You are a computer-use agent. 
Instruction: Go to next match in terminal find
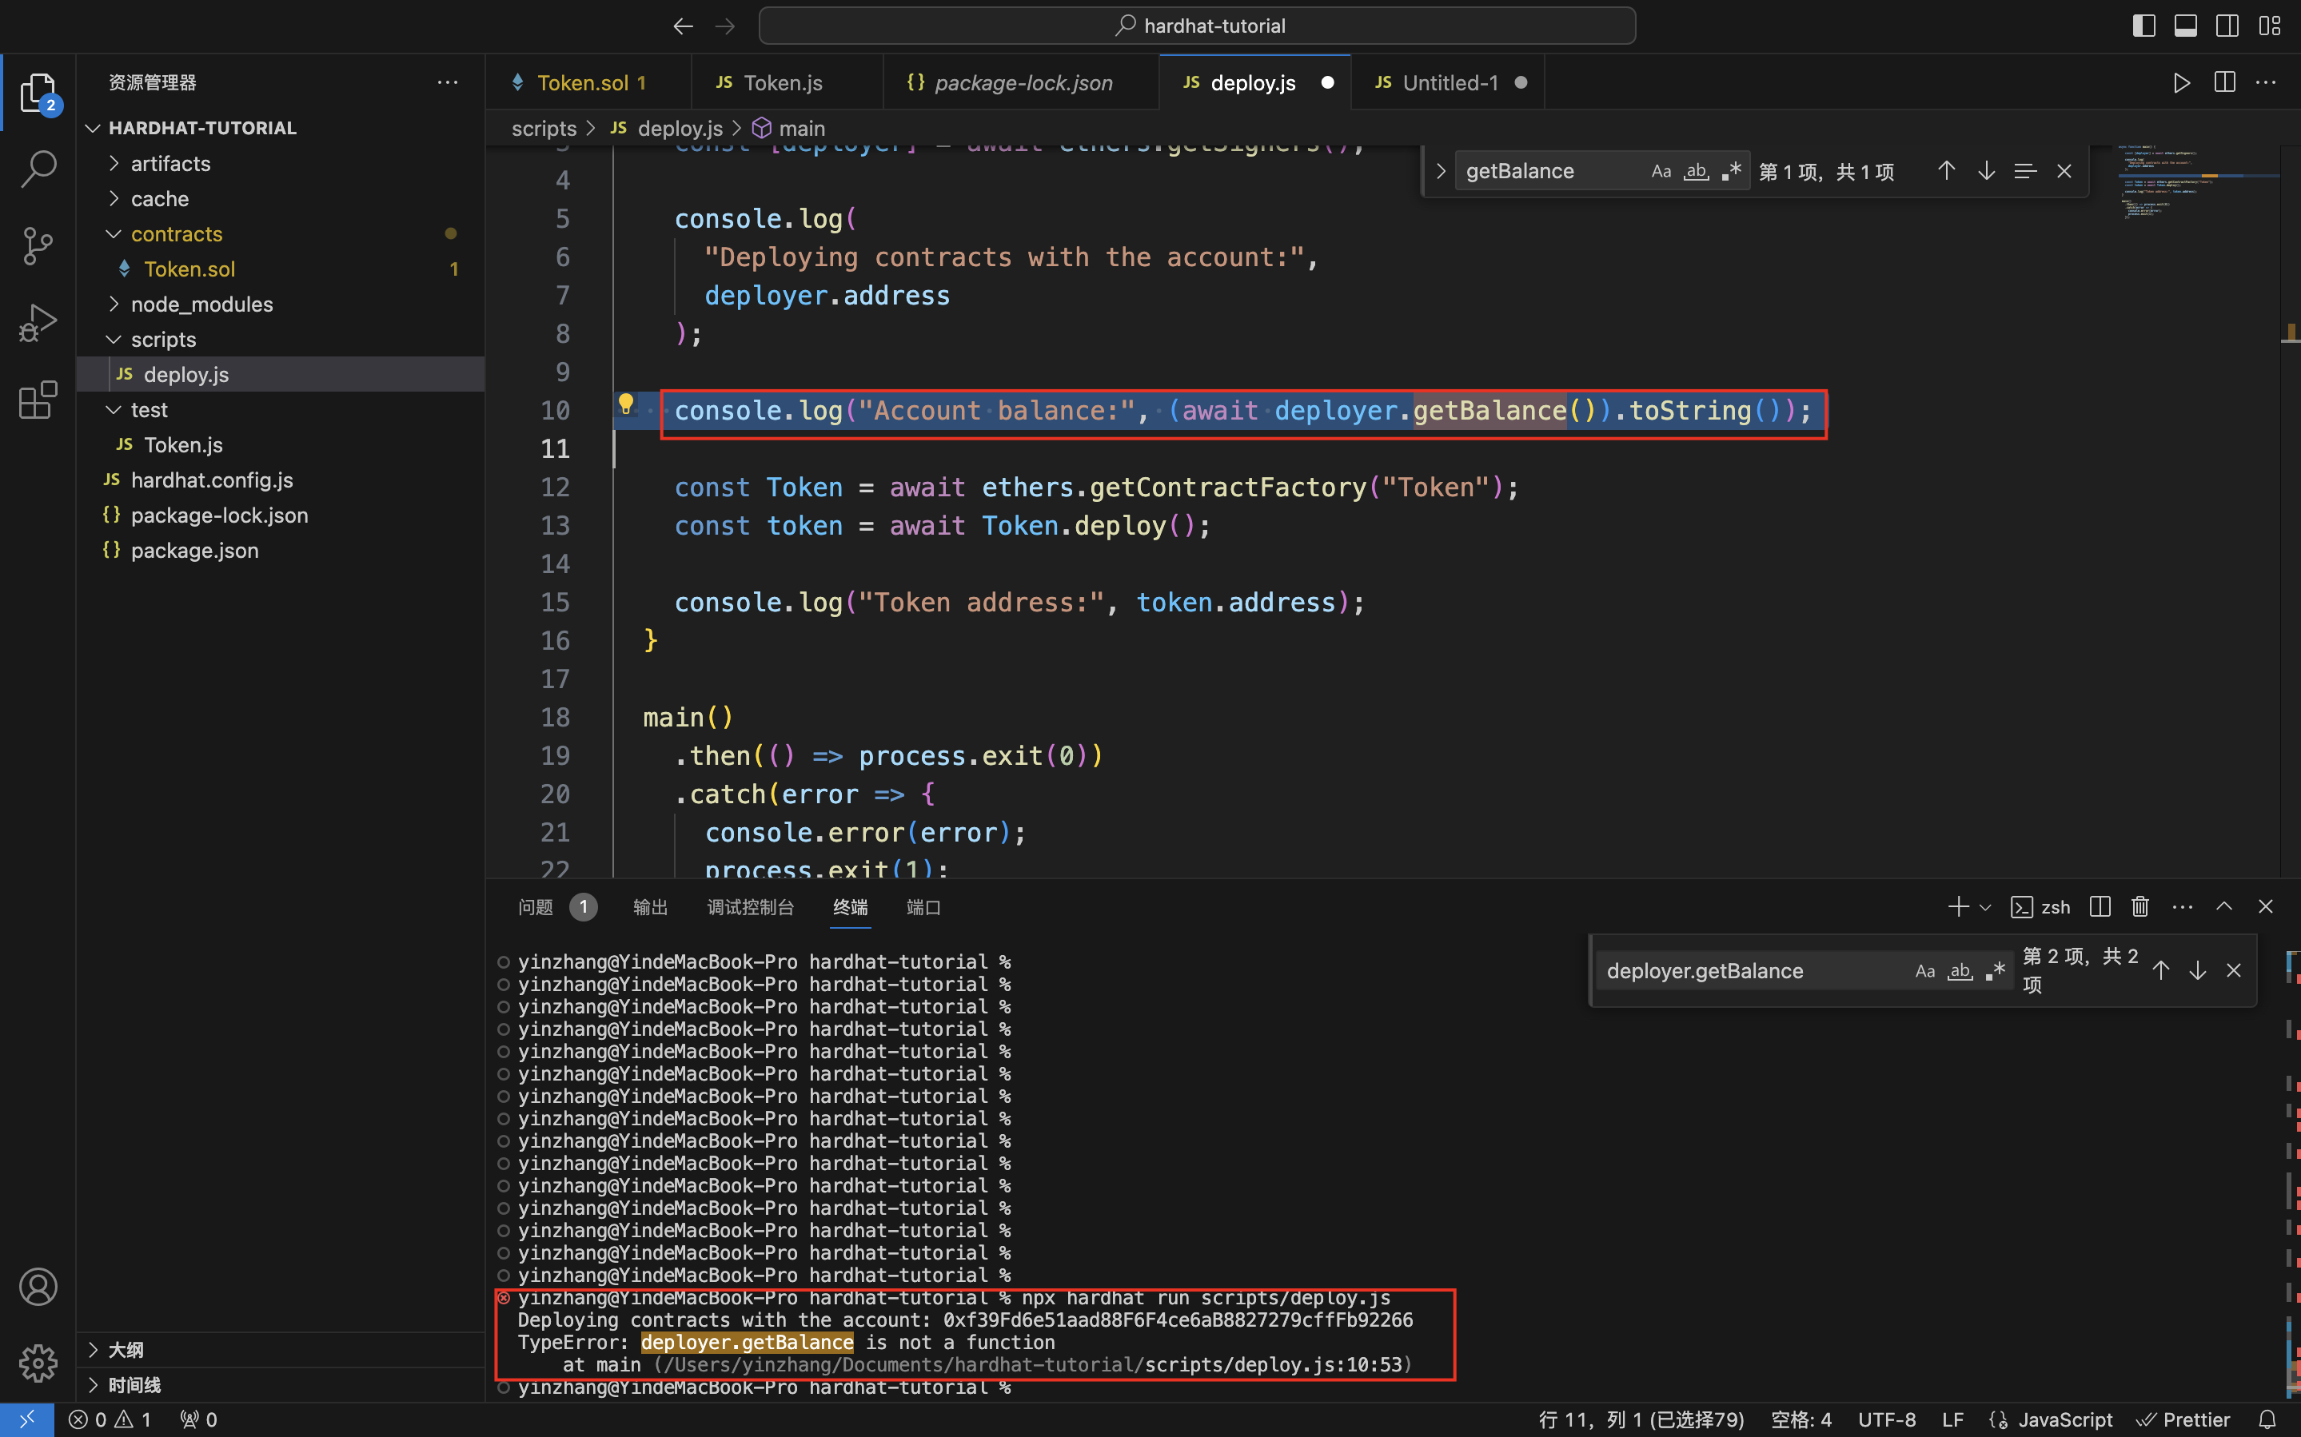pos(2197,970)
